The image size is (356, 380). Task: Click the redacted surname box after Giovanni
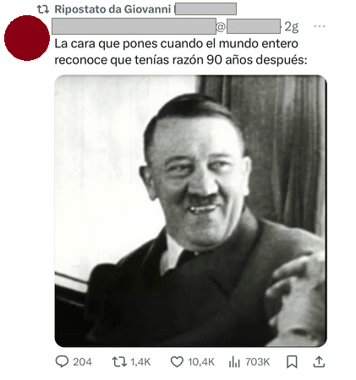coord(205,9)
